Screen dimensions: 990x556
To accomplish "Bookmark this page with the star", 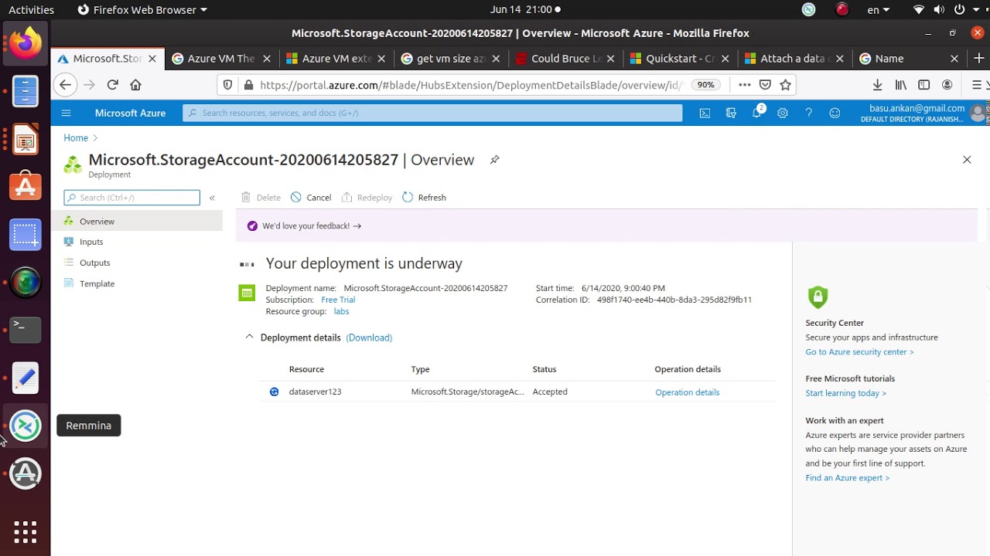I will (x=786, y=85).
